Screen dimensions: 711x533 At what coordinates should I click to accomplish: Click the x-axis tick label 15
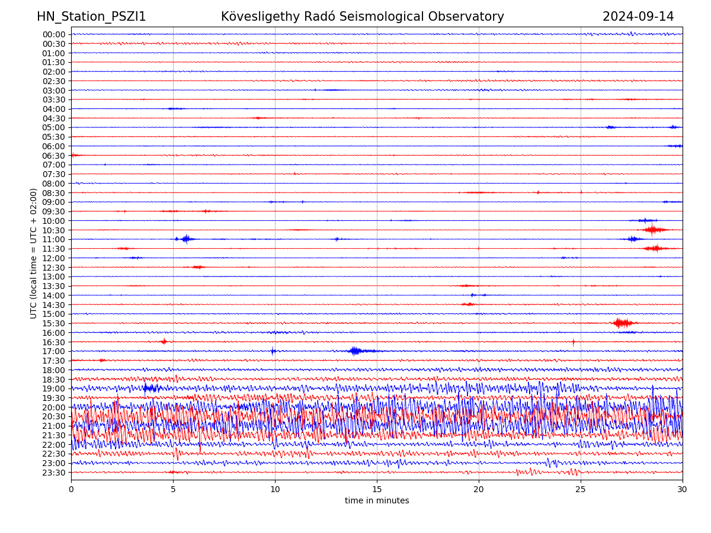point(377,489)
